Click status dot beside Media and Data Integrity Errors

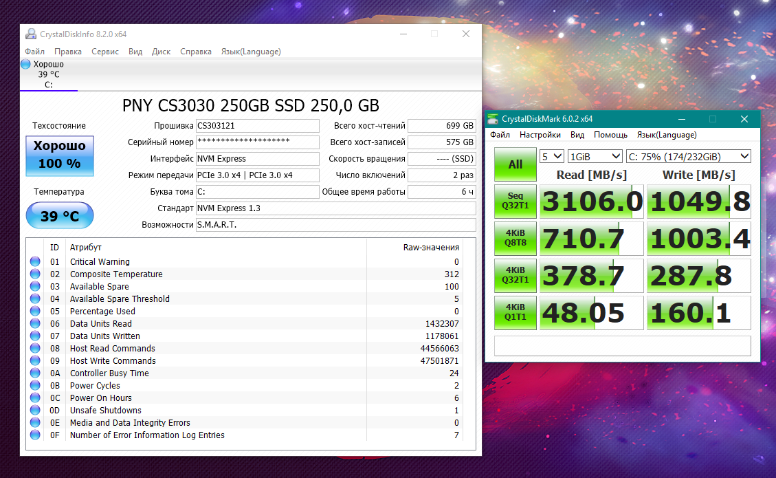35,422
